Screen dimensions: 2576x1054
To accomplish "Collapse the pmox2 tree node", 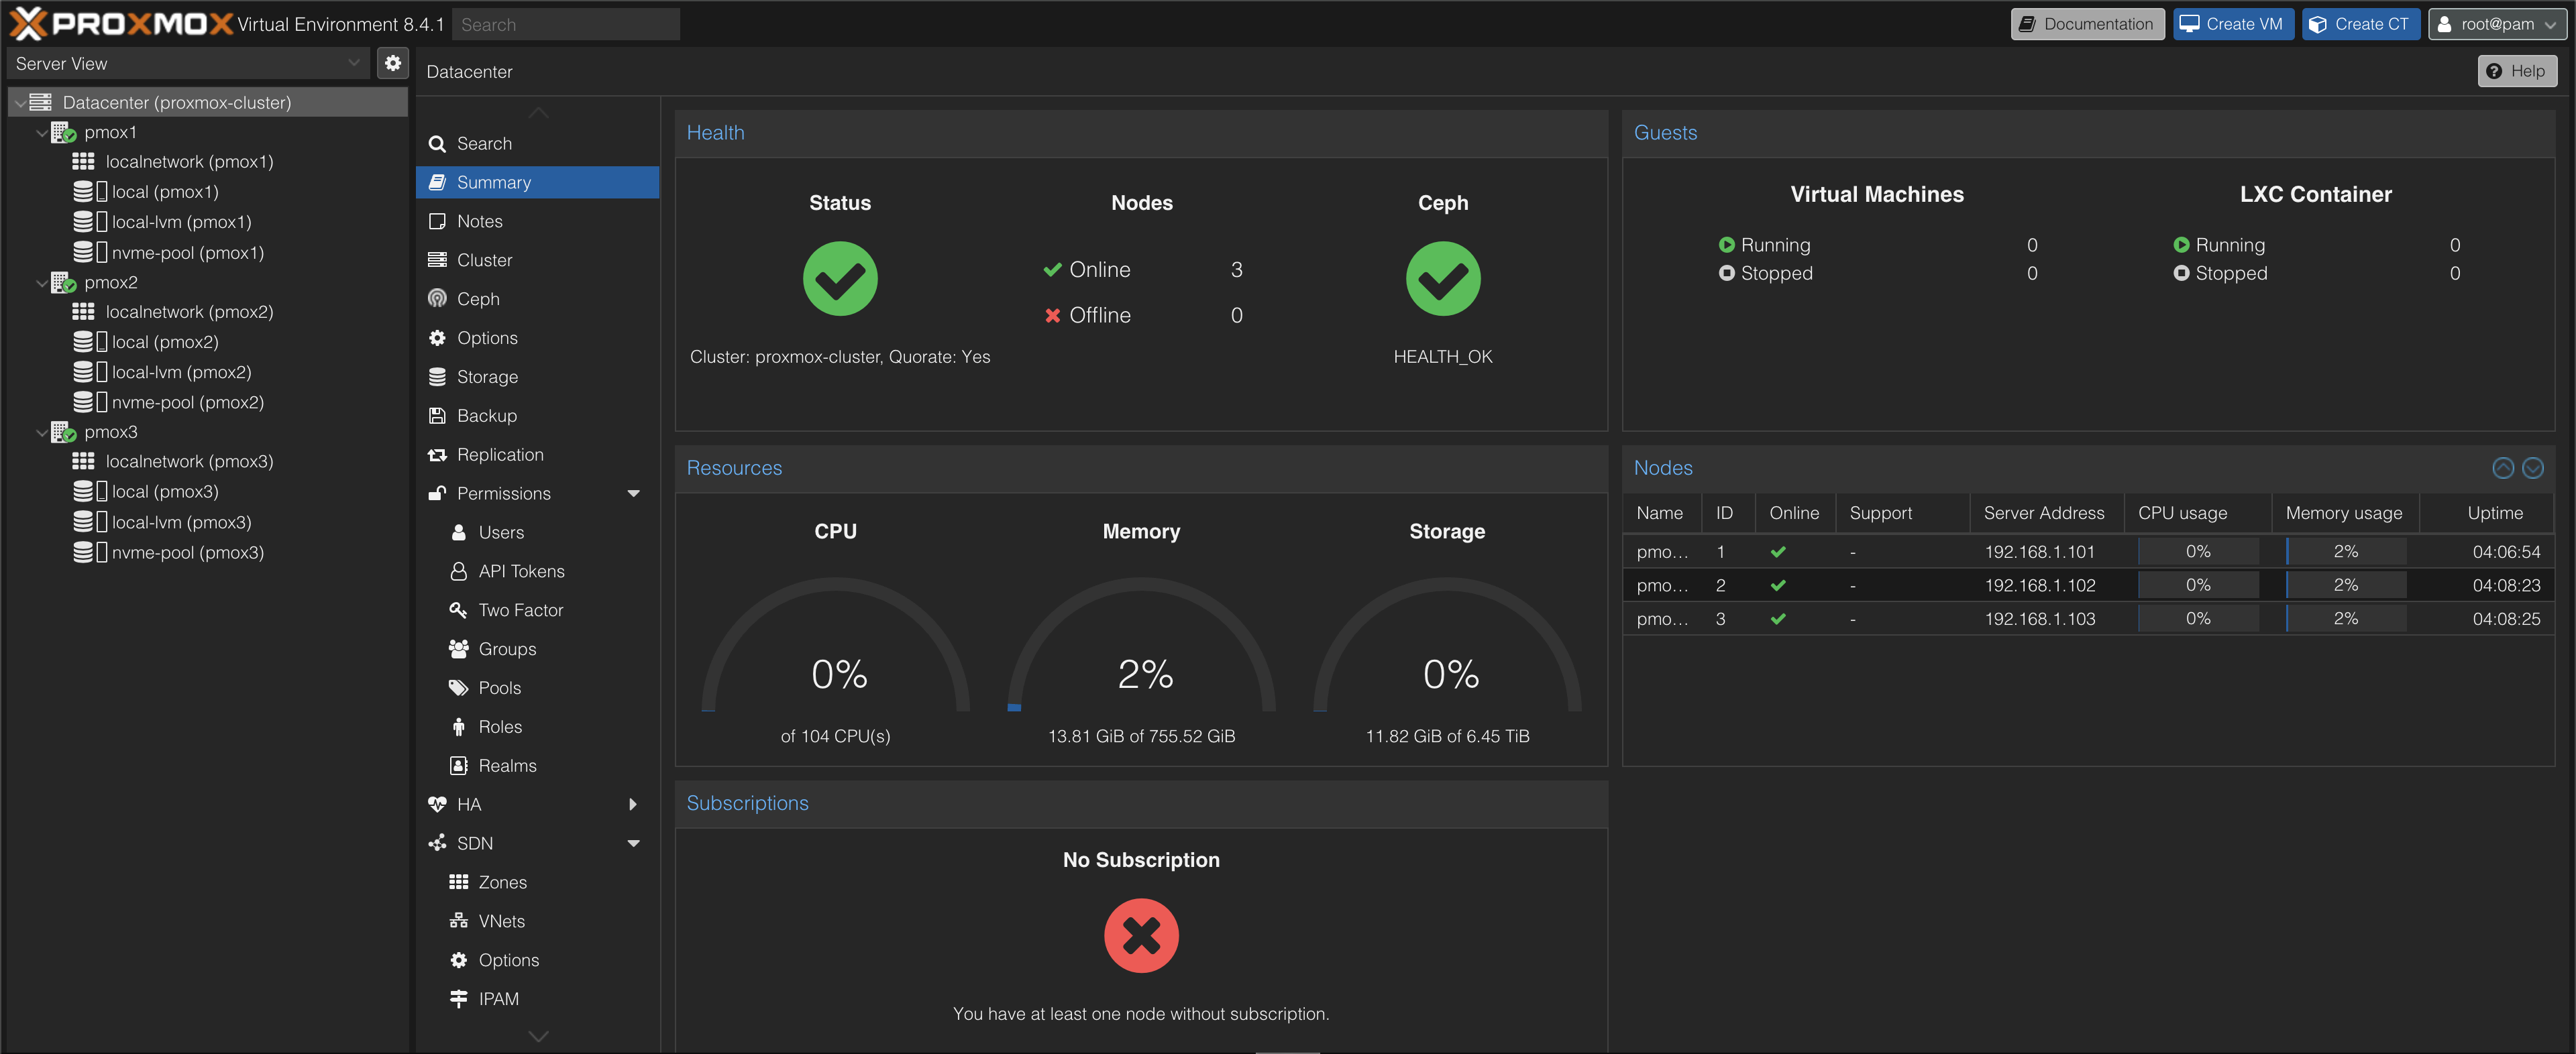I will coord(41,283).
